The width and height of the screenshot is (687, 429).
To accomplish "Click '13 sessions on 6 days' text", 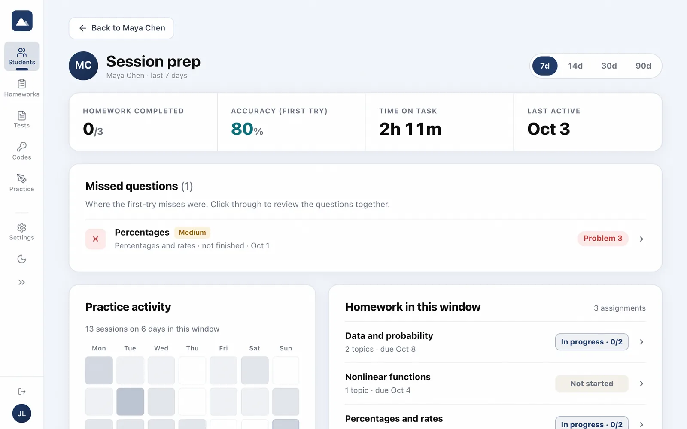I will (x=152, y=329).
